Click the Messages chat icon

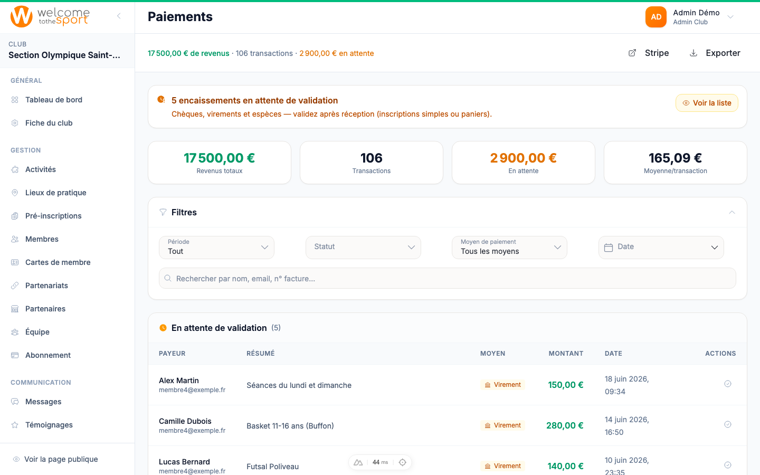(x=15, y=402)
